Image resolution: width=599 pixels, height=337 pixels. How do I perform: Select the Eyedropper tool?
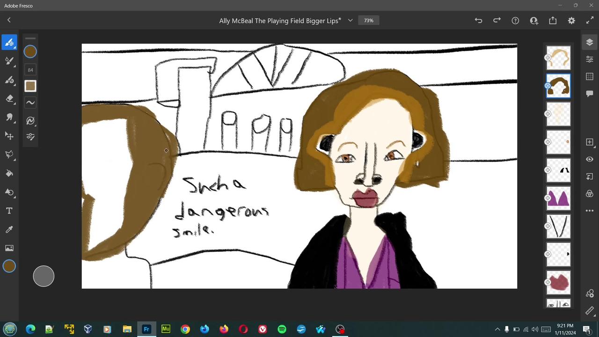(x=9, y=229)
